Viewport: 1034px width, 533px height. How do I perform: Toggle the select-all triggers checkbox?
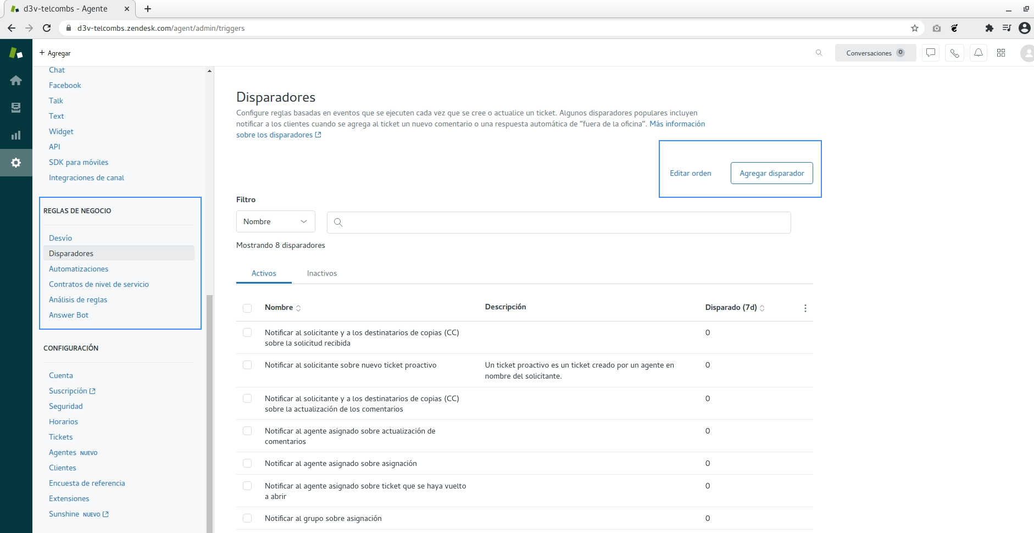coord(247,308)
